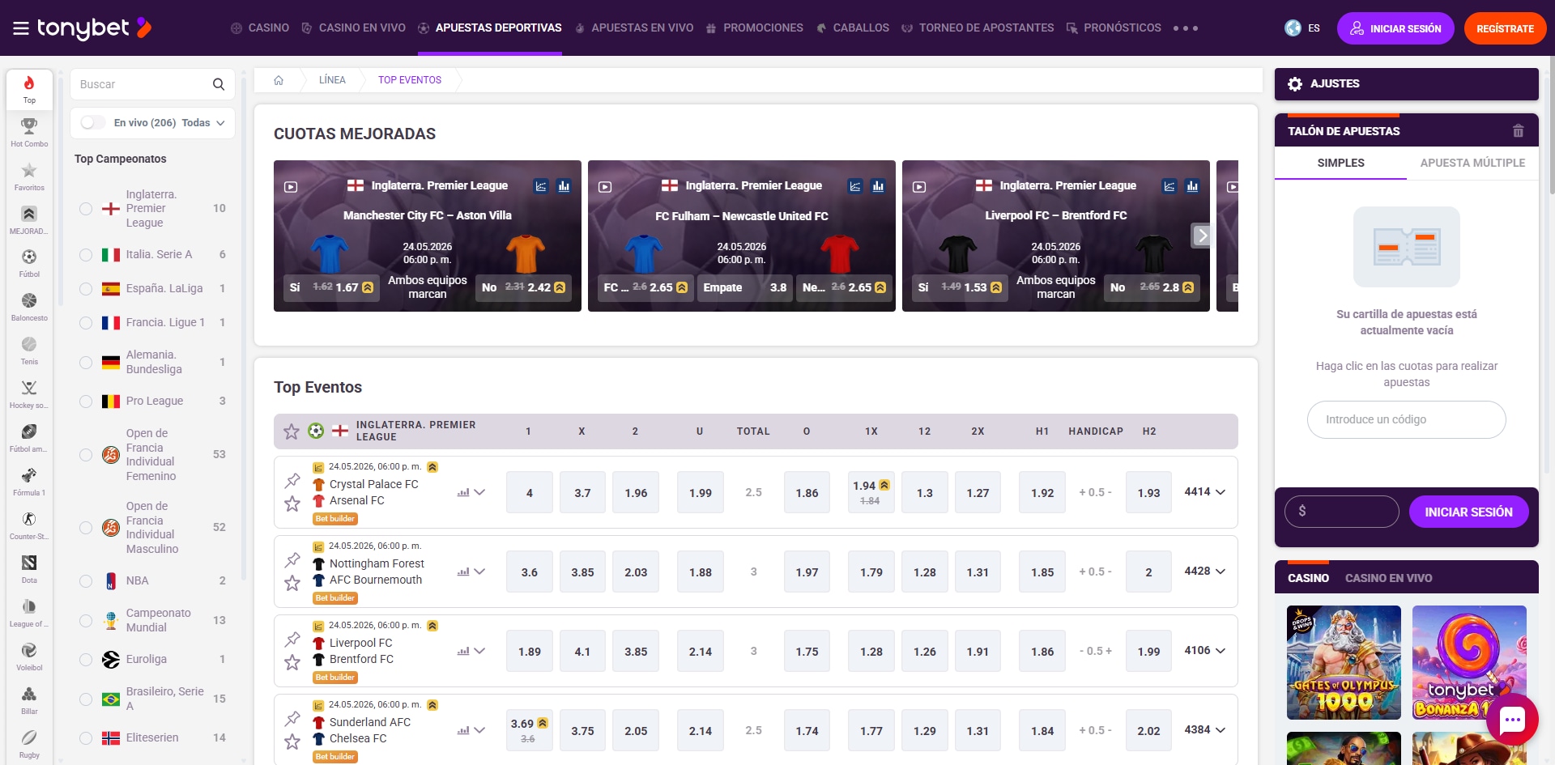Open Caballos nav item
This screenshot has height=765, width=1555.
[x=853, y=28]
